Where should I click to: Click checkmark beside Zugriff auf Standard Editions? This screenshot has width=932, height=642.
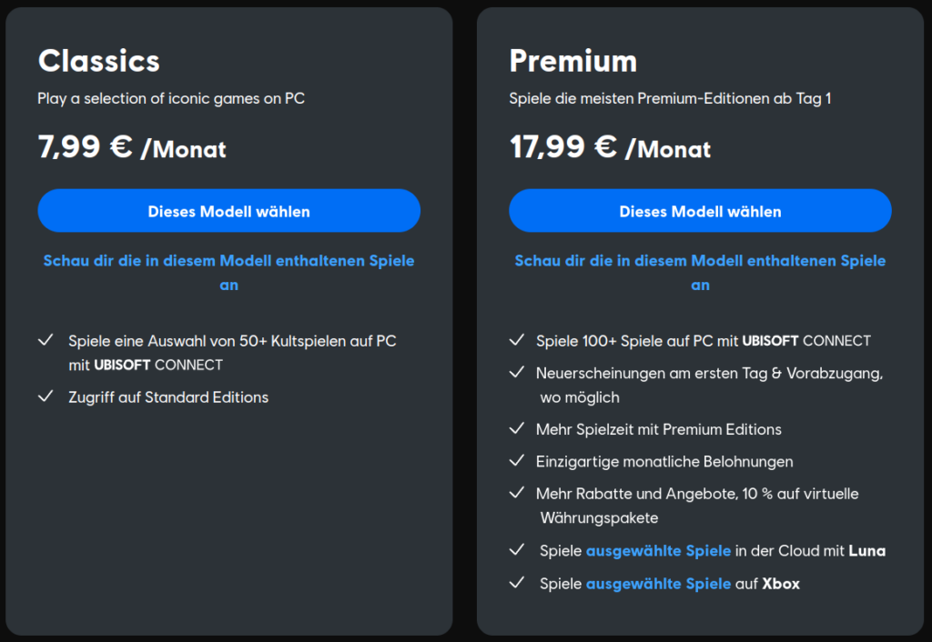click(46, 396)
